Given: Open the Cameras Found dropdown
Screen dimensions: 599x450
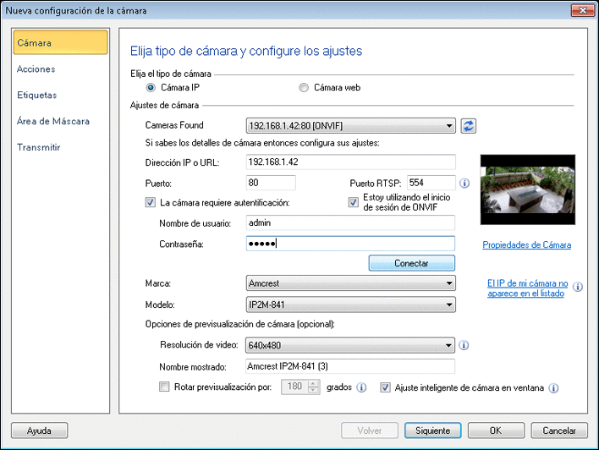Looking at the screenshot, I should coord(350,126).
